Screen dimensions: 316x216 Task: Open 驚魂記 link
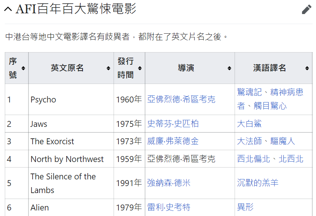[x=249, y=92]
